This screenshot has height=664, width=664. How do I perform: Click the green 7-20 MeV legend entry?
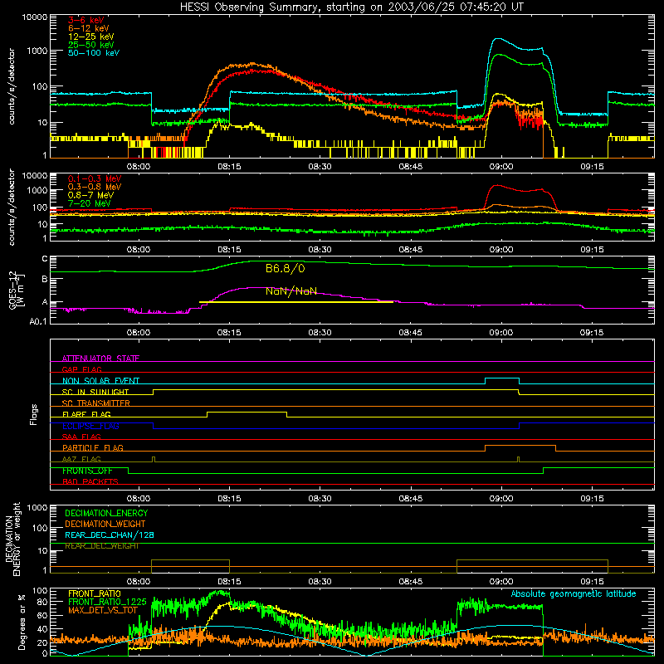pos(90,203)
